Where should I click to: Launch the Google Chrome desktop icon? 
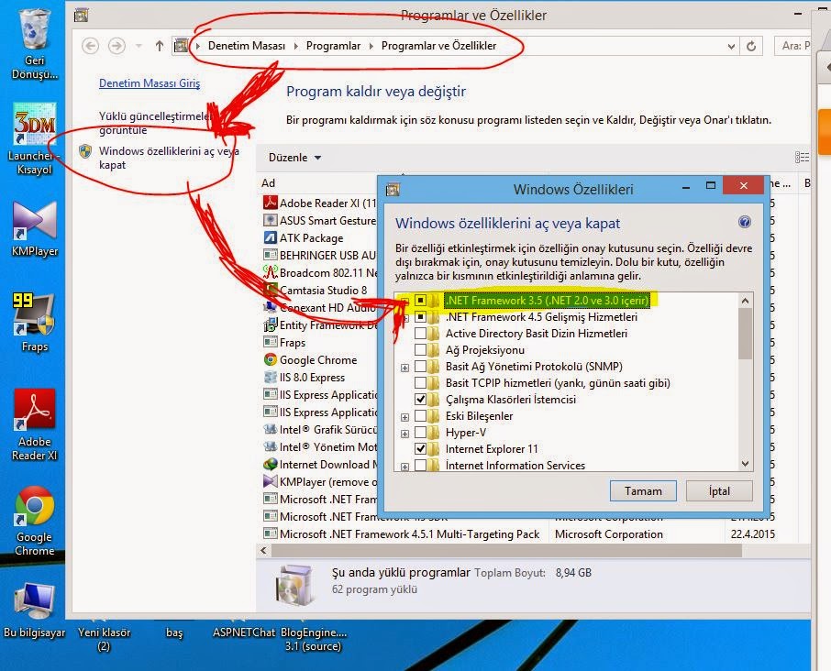coord(35,506)
